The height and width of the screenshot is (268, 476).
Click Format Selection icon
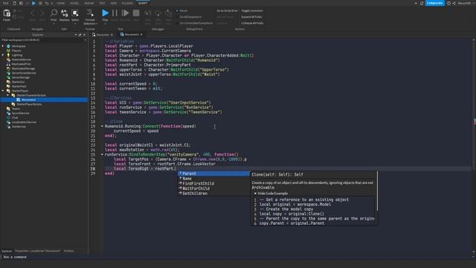click(90, 13)
